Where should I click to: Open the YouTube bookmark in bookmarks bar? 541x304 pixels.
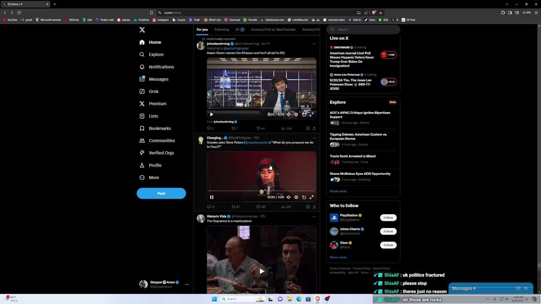pyautogui.click(x=10, y=20)
